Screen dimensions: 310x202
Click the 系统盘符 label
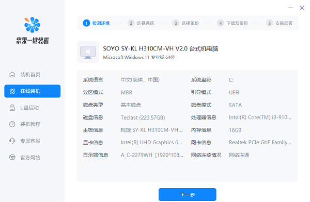201,80
